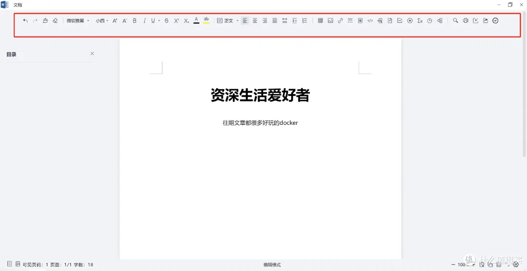Insert date and time clock icon
527x271 pixels.
click(429, 21)
